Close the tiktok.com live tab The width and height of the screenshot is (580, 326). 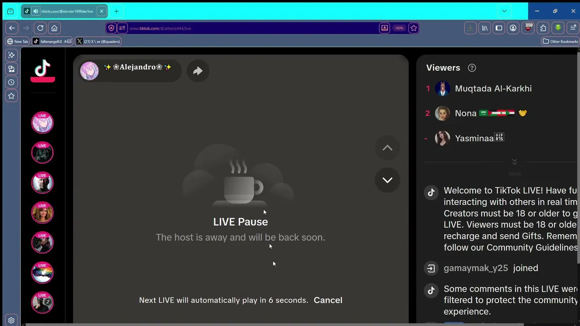[x=101, y=11]
